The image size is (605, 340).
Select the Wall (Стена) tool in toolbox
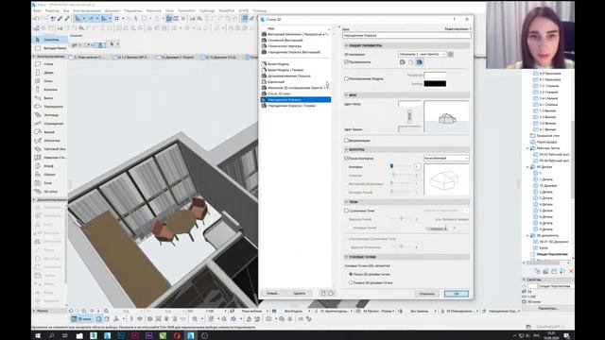[x=48, y=64]
